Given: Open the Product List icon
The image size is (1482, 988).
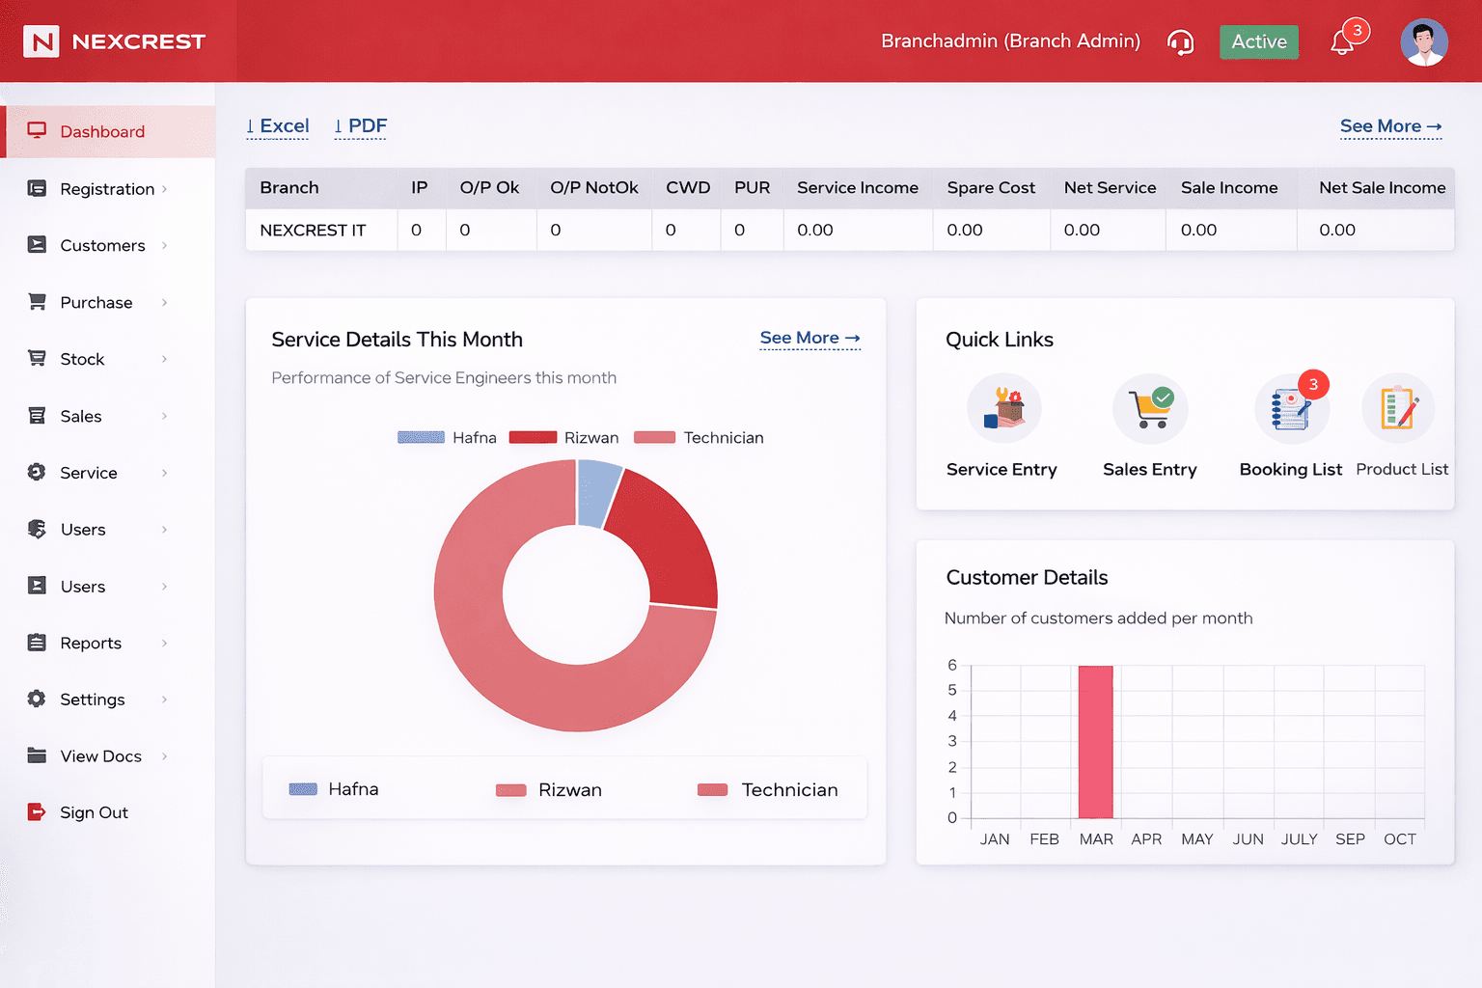Looking at the screenshot, I should pyautogui.click(x=1398, y=409).
